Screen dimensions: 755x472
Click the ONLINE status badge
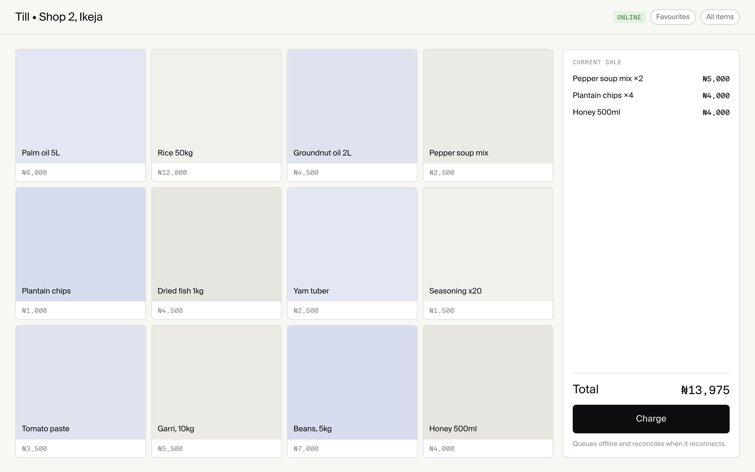629,17
